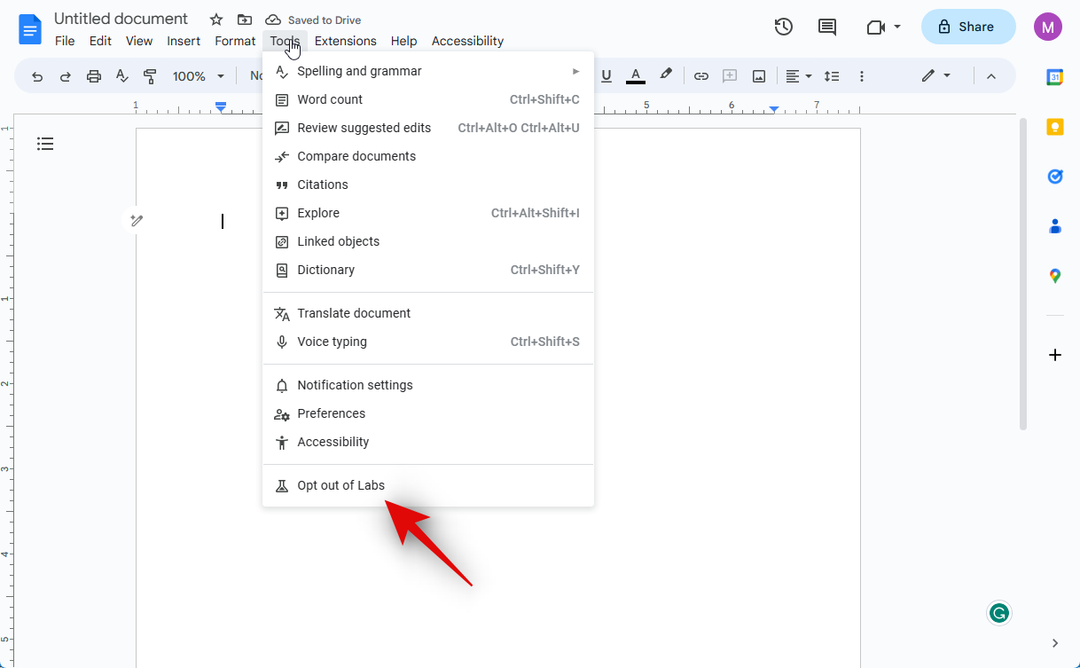This screenshot has height=668, width=1080.
Task: Click the version history clock icon
Action: click(783, 27)
